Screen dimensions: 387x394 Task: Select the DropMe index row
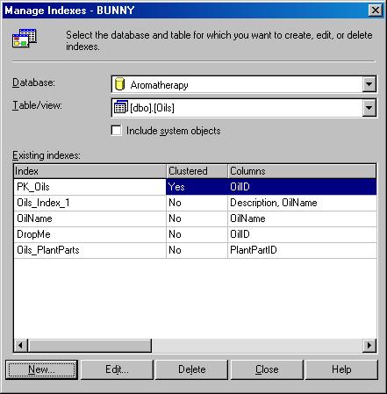[x=195, y=234]
